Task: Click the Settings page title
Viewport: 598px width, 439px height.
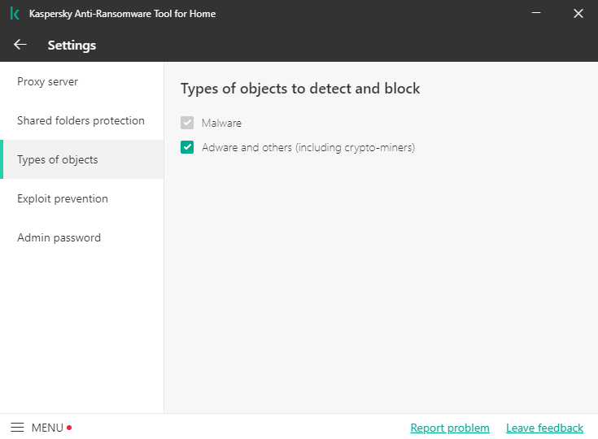Action: pos(72,45)
